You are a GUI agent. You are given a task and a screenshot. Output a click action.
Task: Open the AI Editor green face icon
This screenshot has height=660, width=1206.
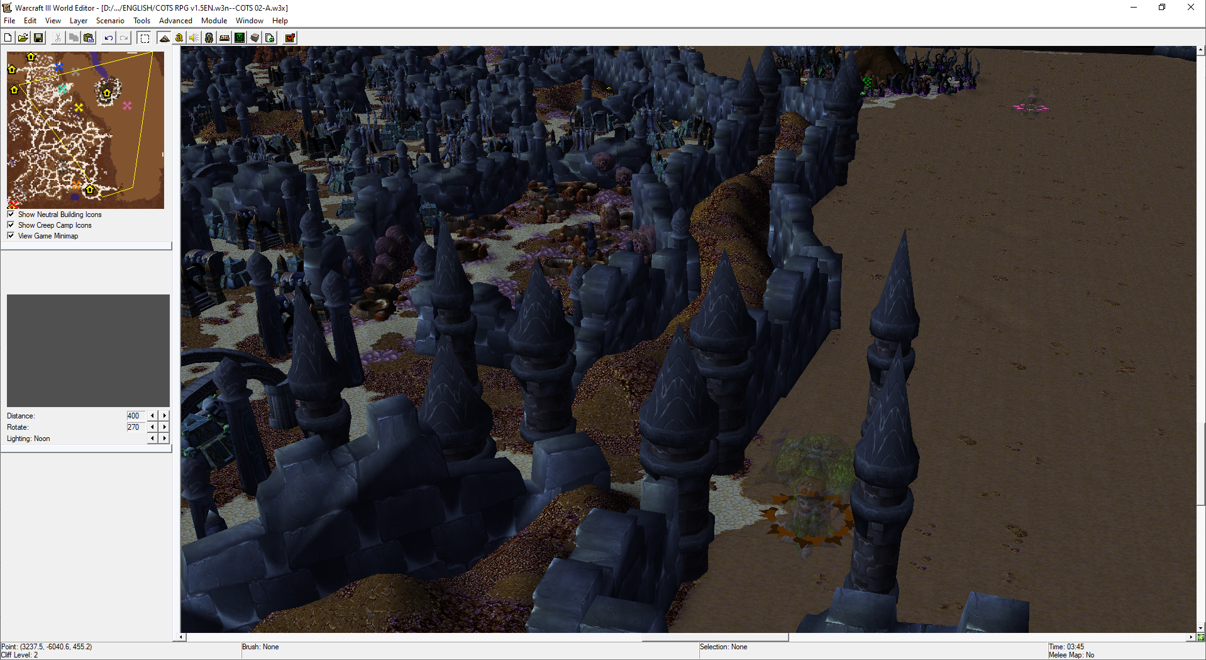click(x=240, y=38)
